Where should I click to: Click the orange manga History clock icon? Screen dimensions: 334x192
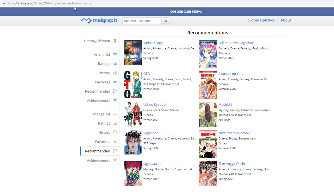[115, 132]
